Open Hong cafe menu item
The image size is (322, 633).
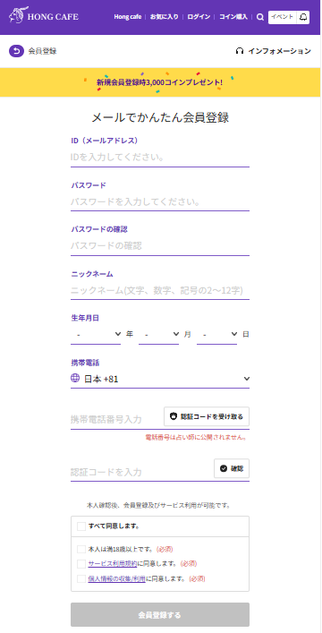coord(128,17)
